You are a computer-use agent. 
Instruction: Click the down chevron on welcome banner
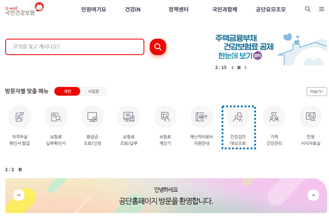click(x=19, y=195)
